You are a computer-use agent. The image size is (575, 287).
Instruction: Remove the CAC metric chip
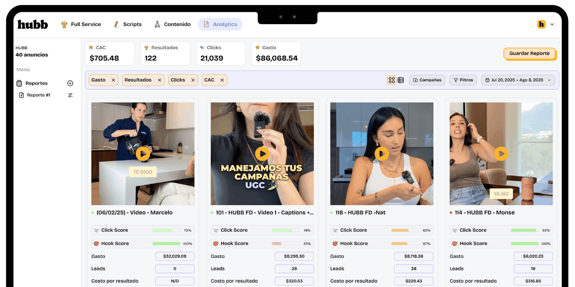[222, 80]
